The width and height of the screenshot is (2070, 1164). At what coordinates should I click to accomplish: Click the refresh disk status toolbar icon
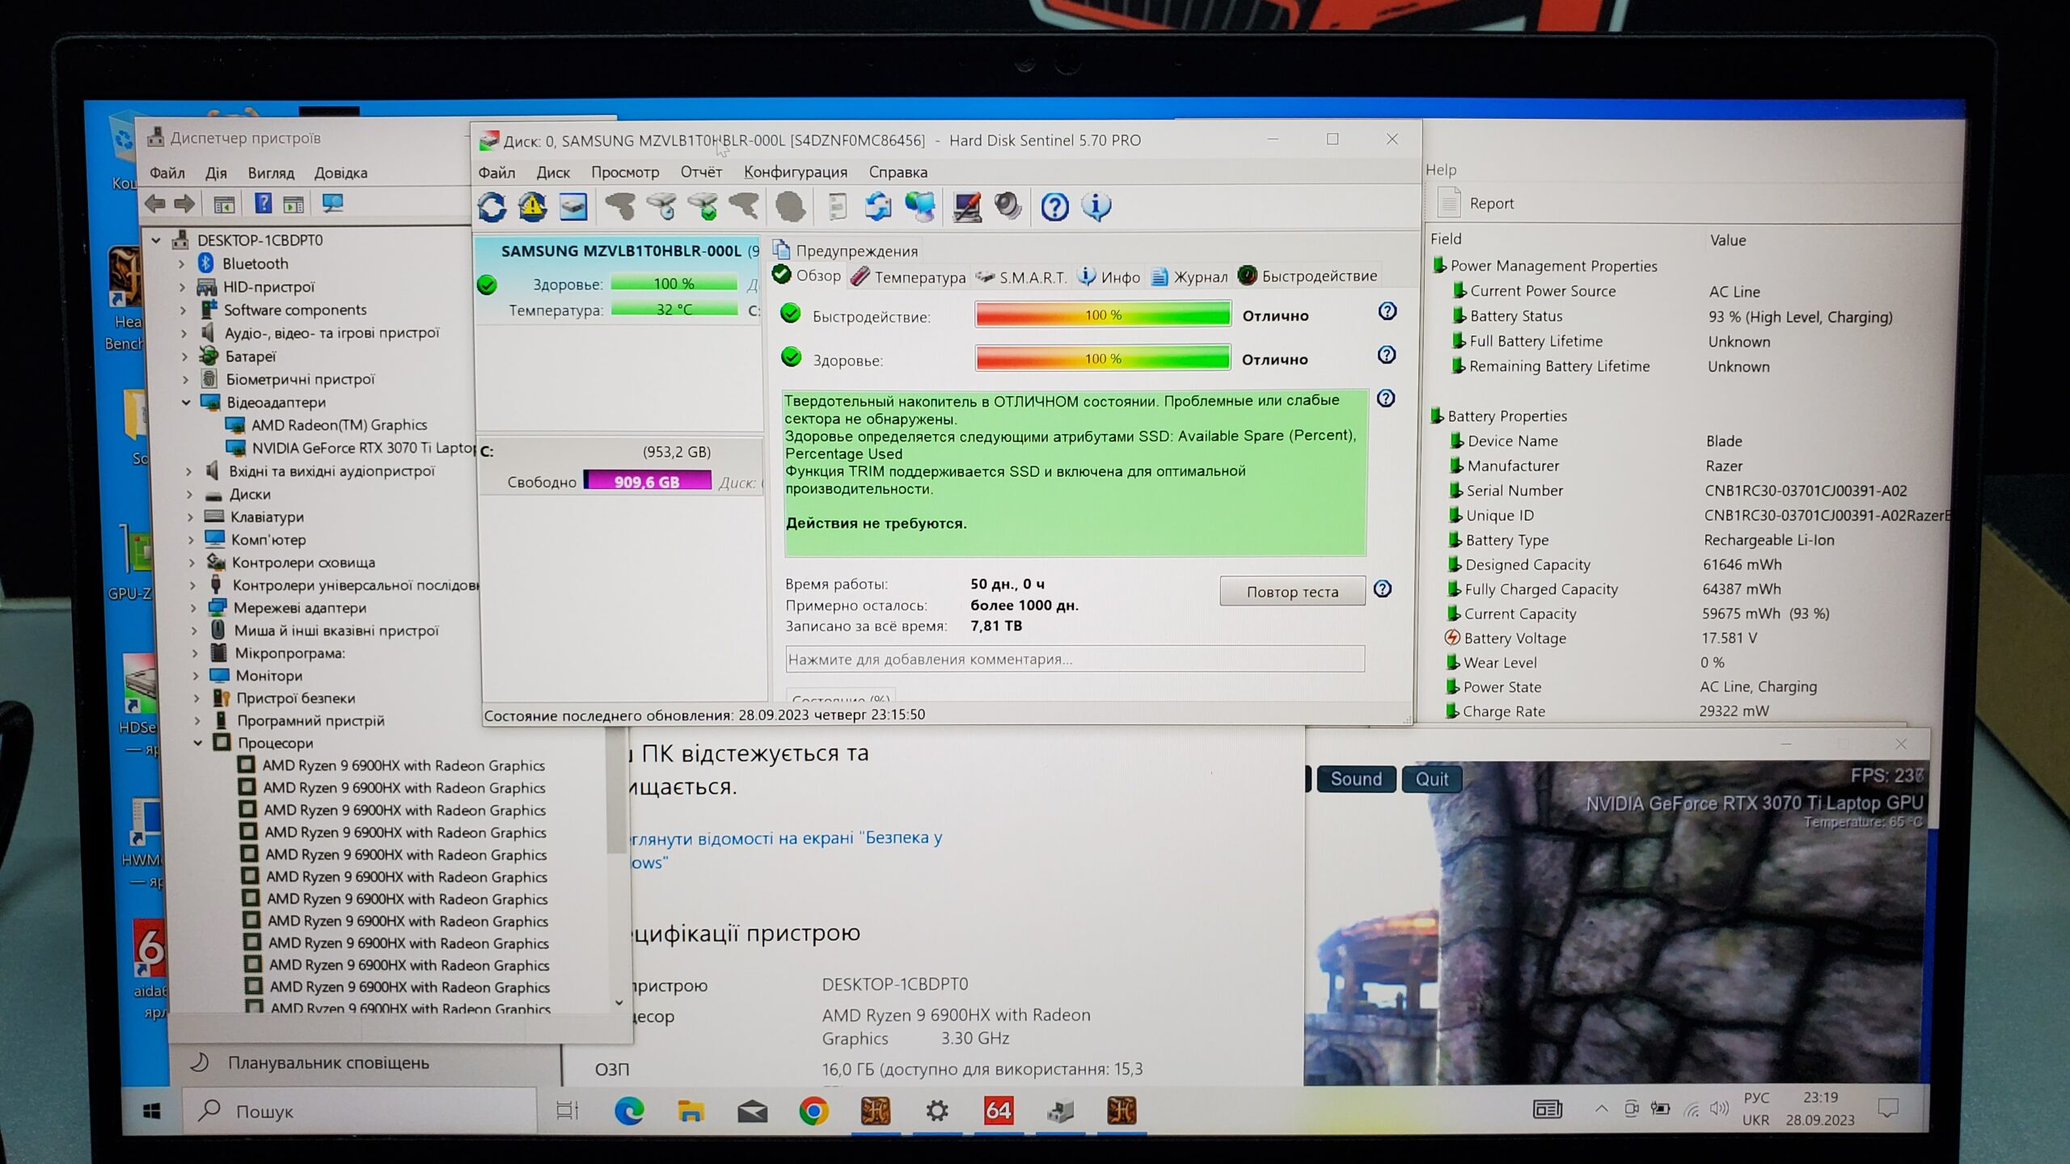point(492,208)
